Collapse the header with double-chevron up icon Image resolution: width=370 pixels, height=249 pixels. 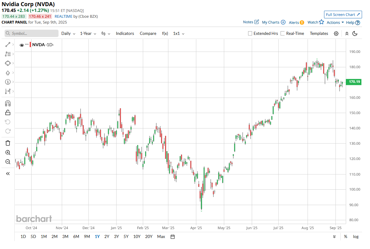(347, 33)
